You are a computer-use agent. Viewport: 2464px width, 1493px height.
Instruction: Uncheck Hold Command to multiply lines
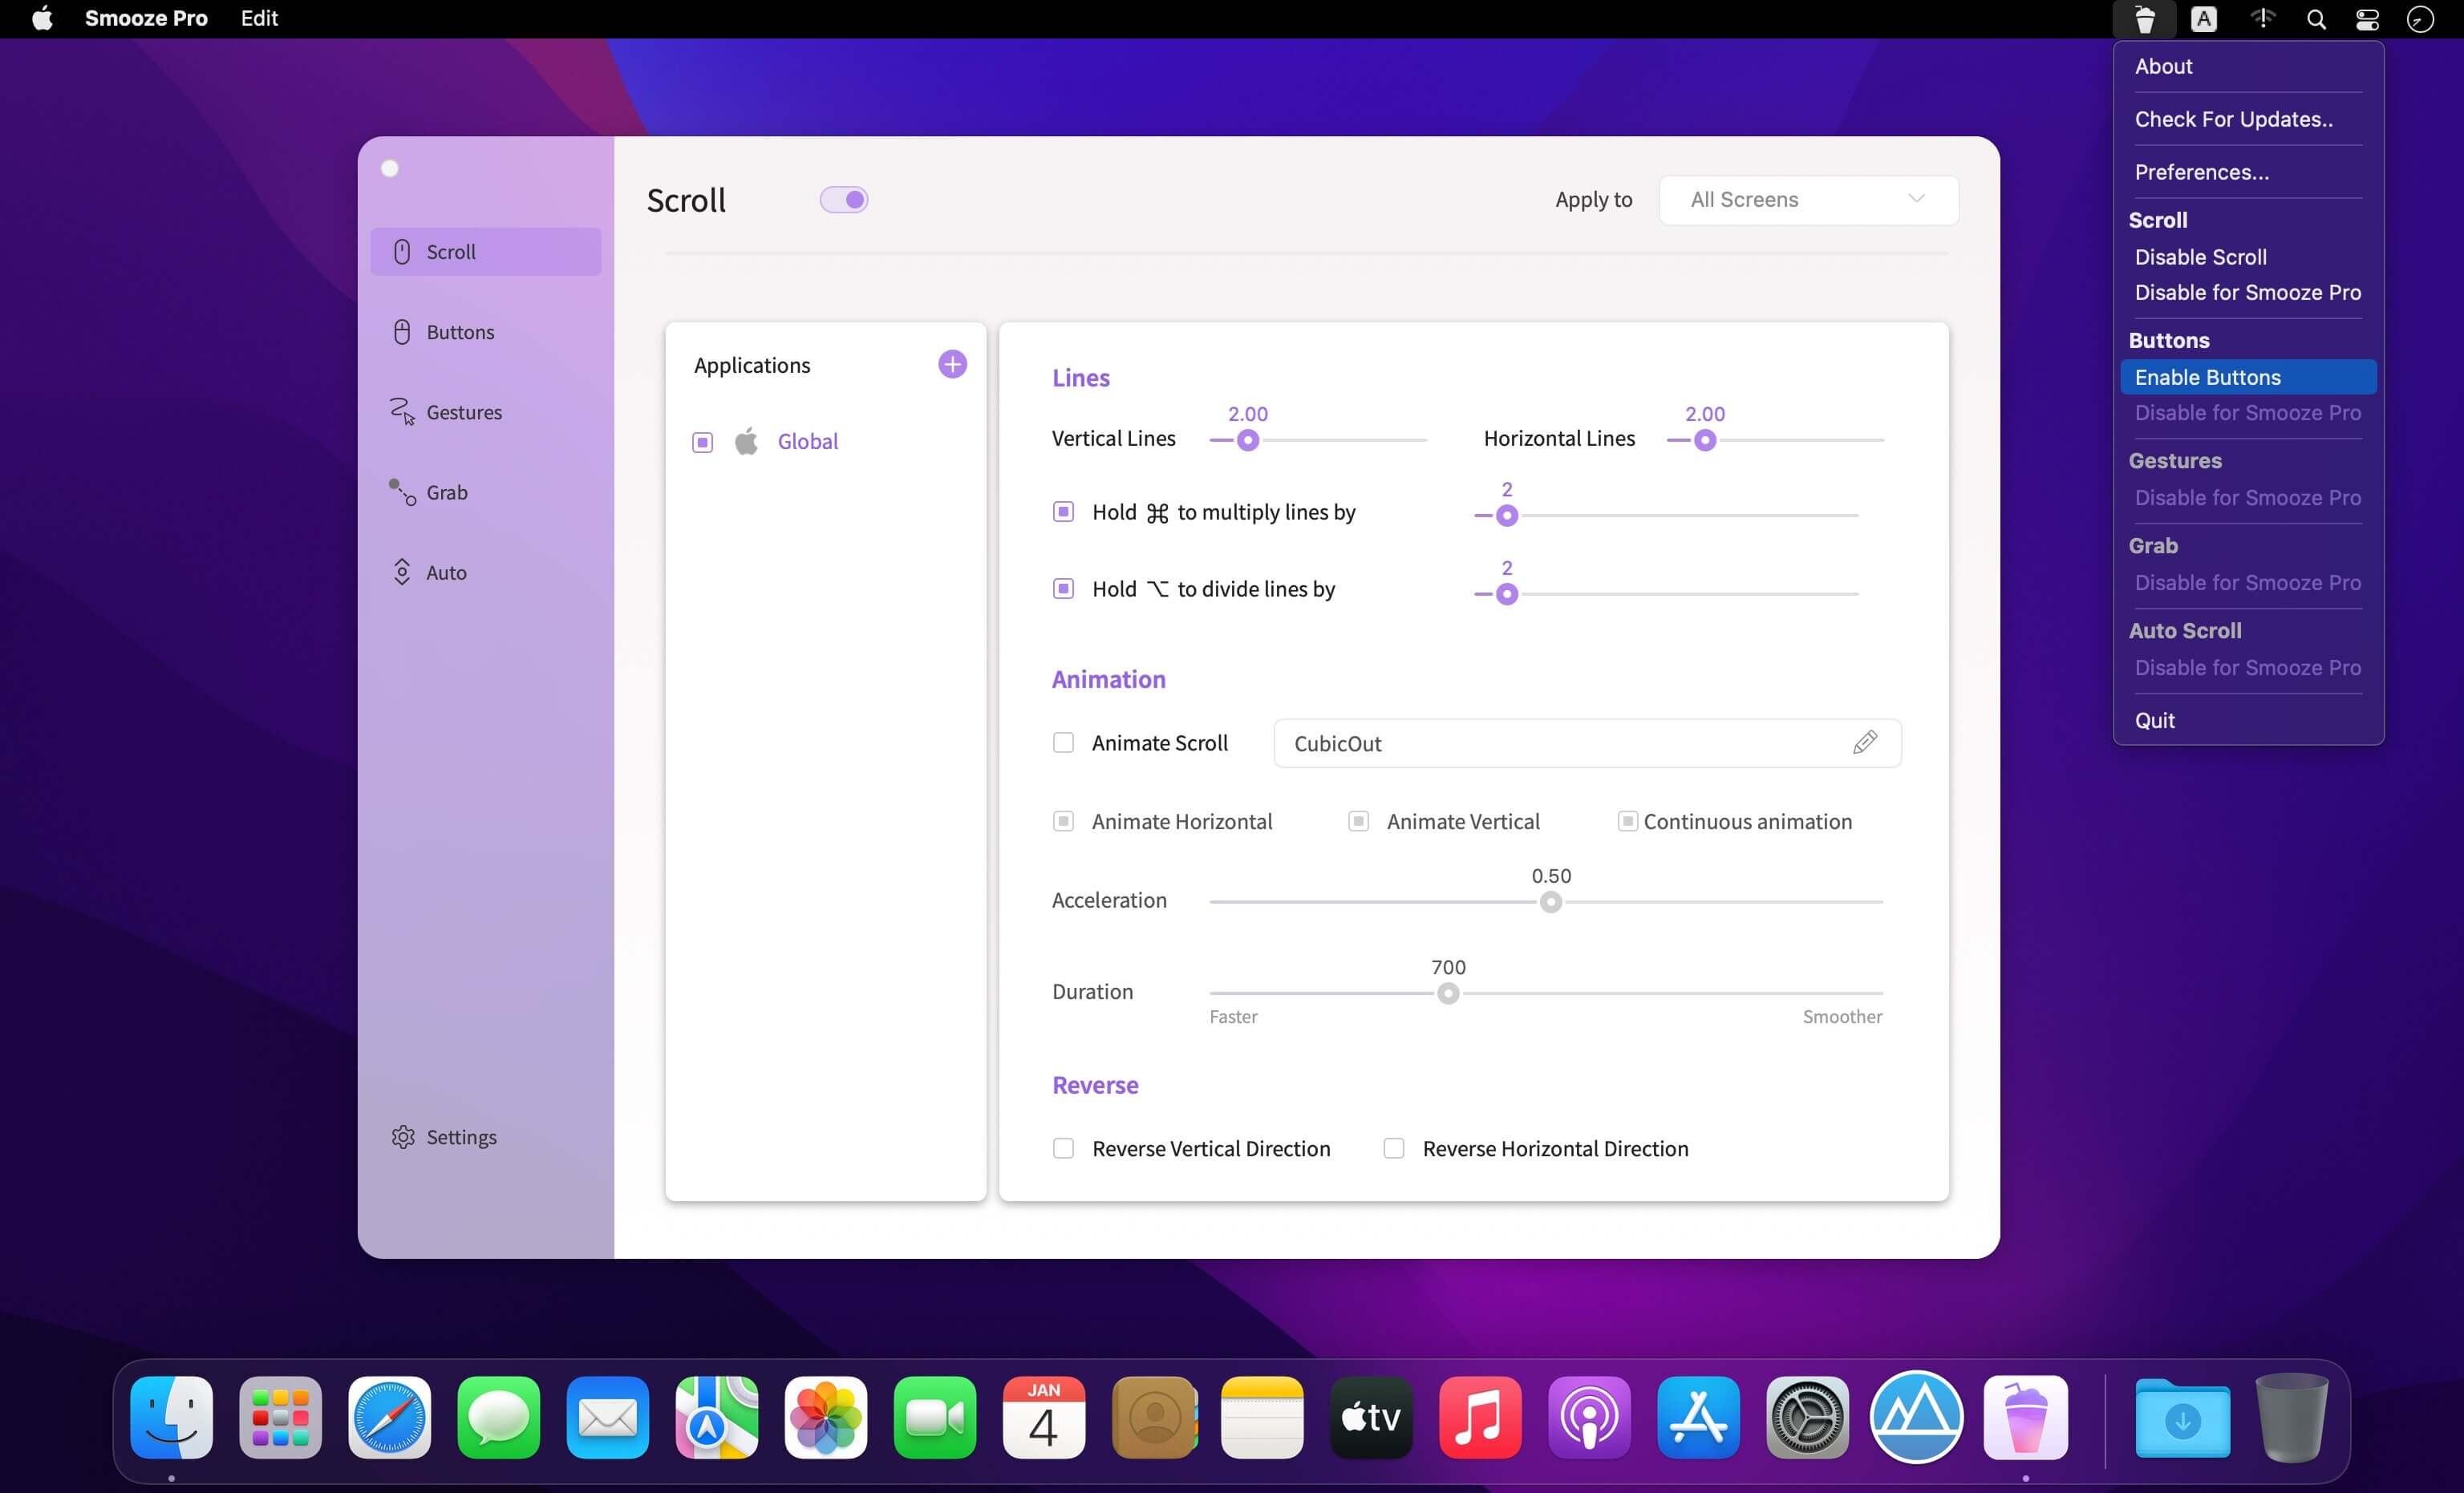tap(1063, 512)
